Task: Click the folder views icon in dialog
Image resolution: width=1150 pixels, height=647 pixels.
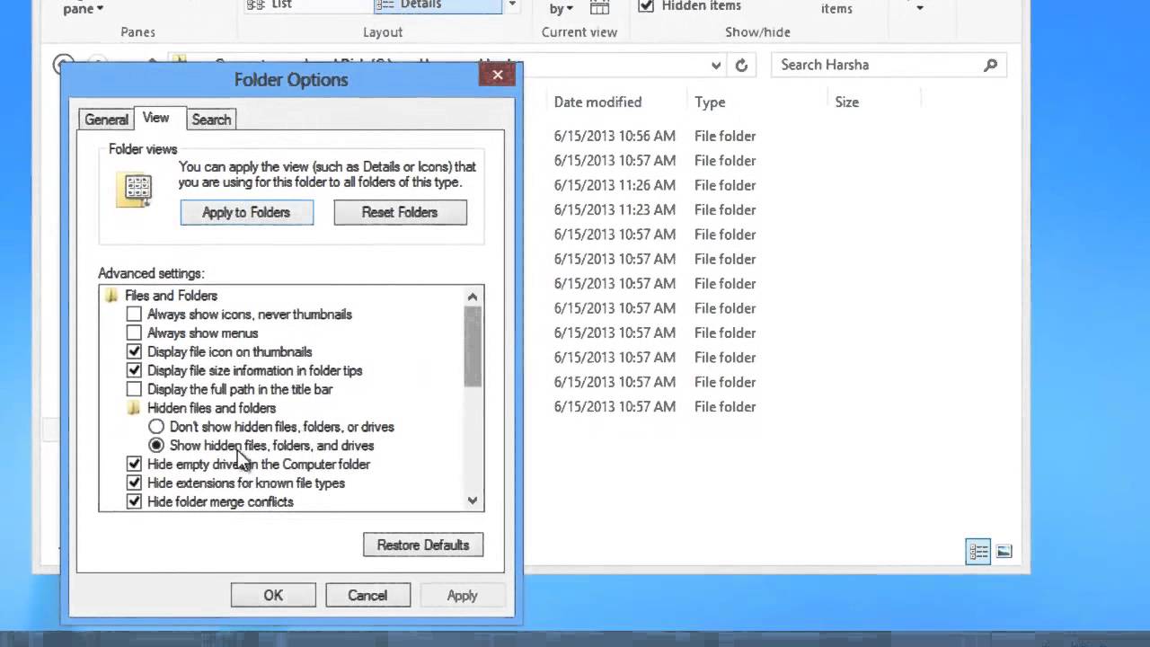Action: 136,190
